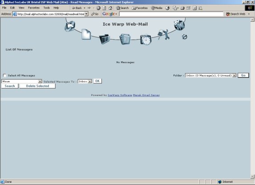Open the clock calendar icon in the webmail arc
Screen dimensions: 255x185
click(146, 40)
